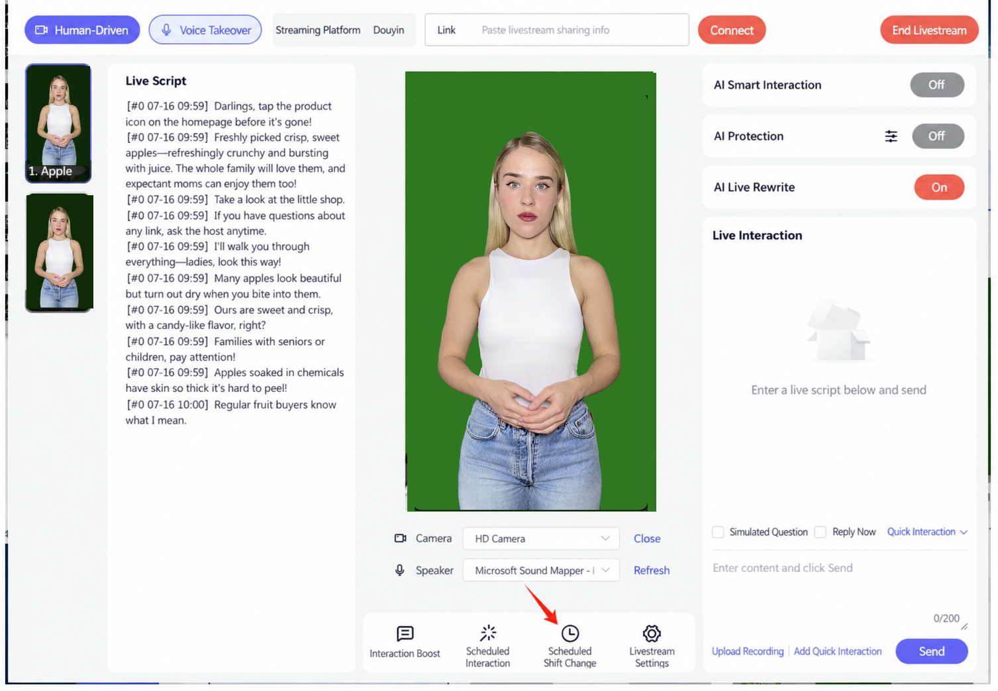Click the Camera icon beside HD Camera
Image resolution: width=998 pixels, height=691 pixels.
401,538
